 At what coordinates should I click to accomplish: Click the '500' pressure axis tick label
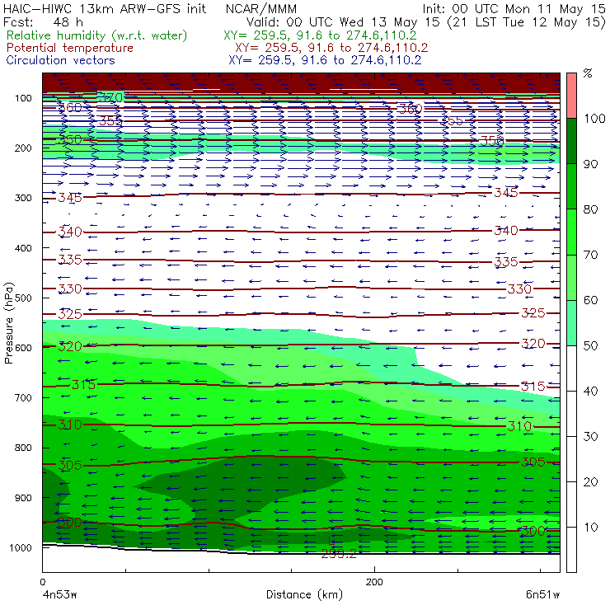[x=23, y=298]
